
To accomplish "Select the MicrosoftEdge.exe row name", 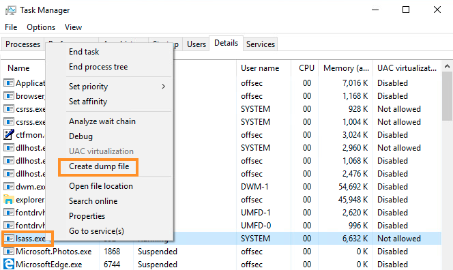I will pos(49,265).
